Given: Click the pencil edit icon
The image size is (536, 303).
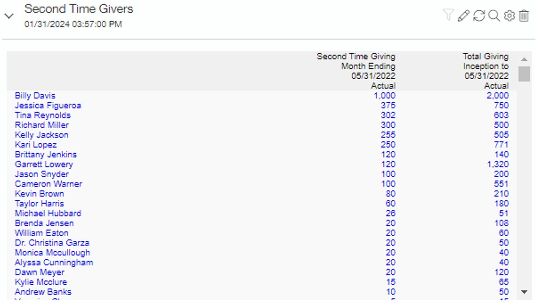Looking at the screenshot, I should (x=463, y=16).
